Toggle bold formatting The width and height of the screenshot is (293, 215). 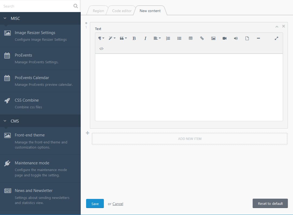click(134, 38)
